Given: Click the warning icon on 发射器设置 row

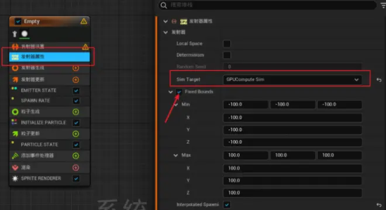Looking at the screenshot, I should point(85,47).
